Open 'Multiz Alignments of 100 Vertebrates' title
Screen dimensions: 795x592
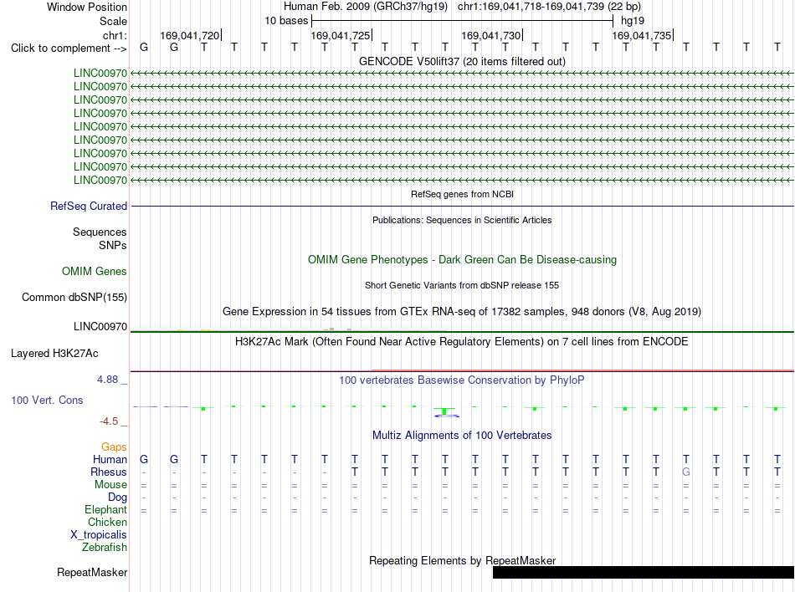(462, 435)
